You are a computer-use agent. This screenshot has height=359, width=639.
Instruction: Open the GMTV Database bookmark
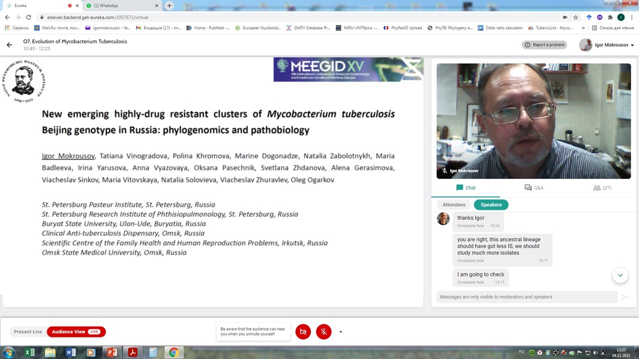coord(308,28)
